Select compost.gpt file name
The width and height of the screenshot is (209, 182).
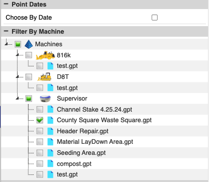click(74, 164)
